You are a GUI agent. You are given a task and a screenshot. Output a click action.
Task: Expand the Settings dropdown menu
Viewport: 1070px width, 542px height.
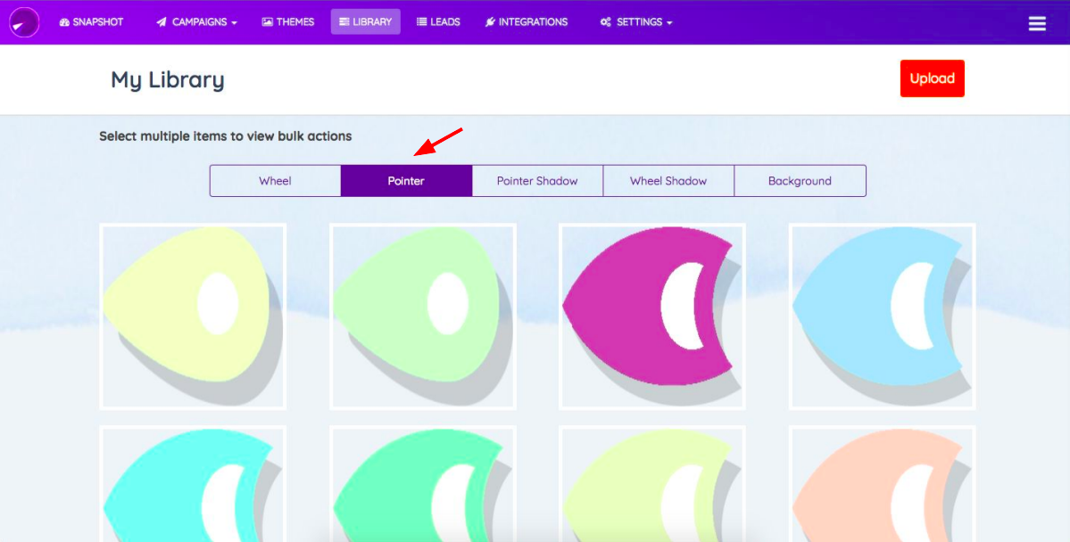coord(635,22)
